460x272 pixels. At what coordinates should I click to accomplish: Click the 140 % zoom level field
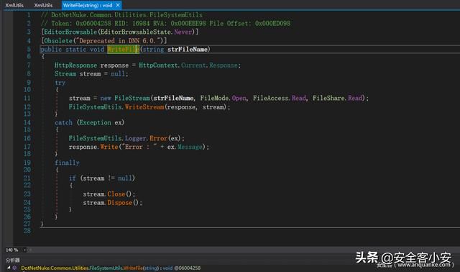(12, 250)
